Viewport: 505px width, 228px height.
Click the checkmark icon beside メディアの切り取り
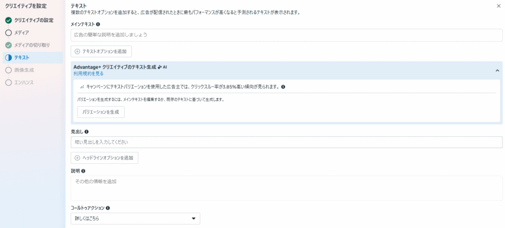(x=8, y=45)
